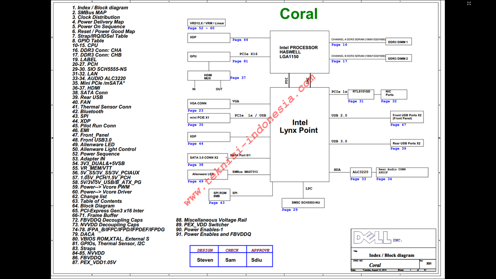Click the 'Intel PROCESSOR HASWELL LGA1150' block

[x=300, y=52]
